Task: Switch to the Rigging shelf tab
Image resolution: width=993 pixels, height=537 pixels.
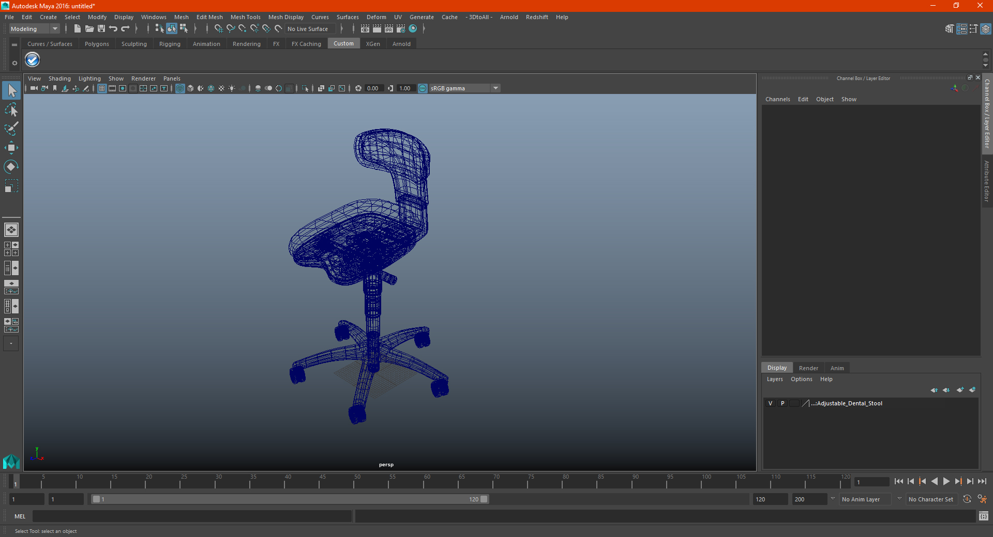Action: (x=170, y=44)
